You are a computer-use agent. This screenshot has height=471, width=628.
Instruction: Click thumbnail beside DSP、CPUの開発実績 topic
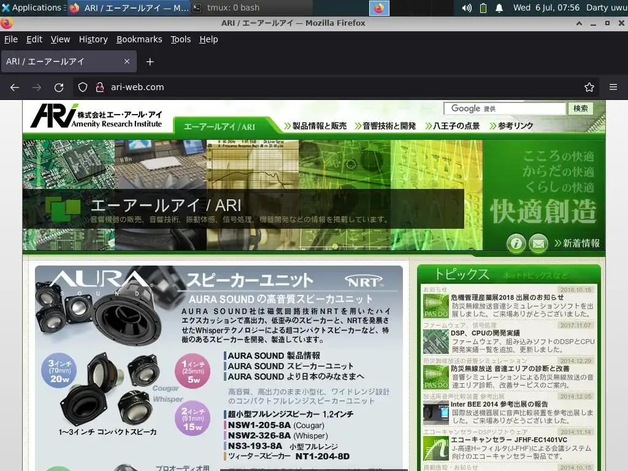(436, 342)
